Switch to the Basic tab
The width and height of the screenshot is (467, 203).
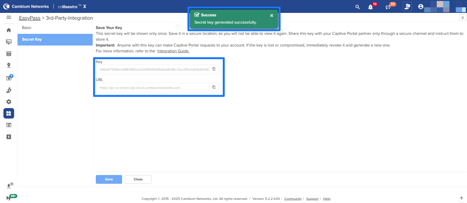point(27,28)
